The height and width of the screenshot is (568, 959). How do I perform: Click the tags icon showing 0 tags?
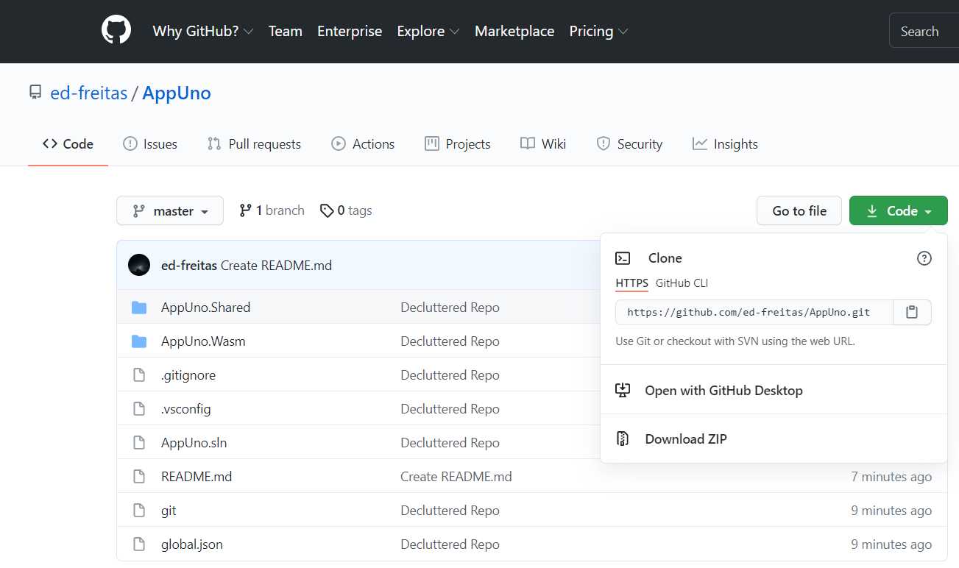click(x=328, y=210)
